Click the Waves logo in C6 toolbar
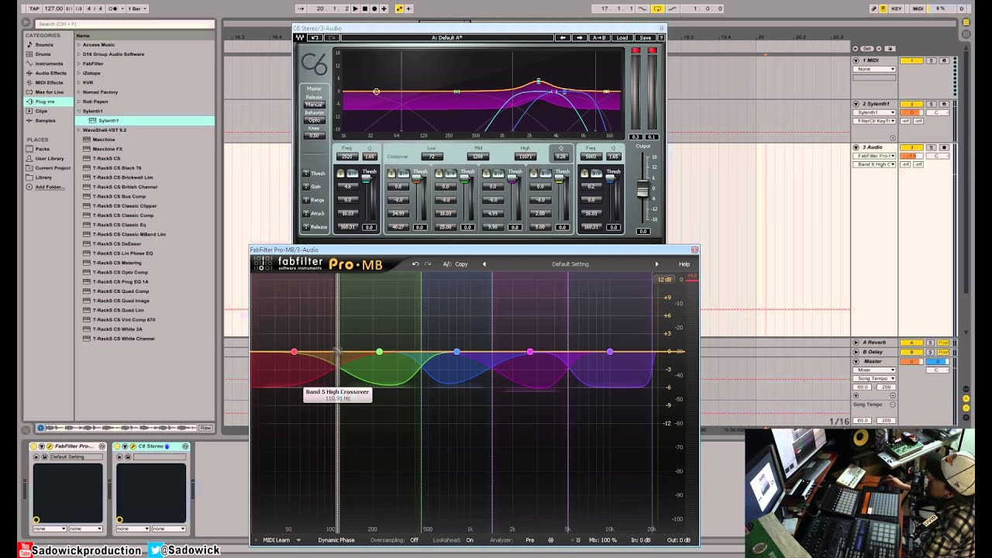 [x=300, y=37]
